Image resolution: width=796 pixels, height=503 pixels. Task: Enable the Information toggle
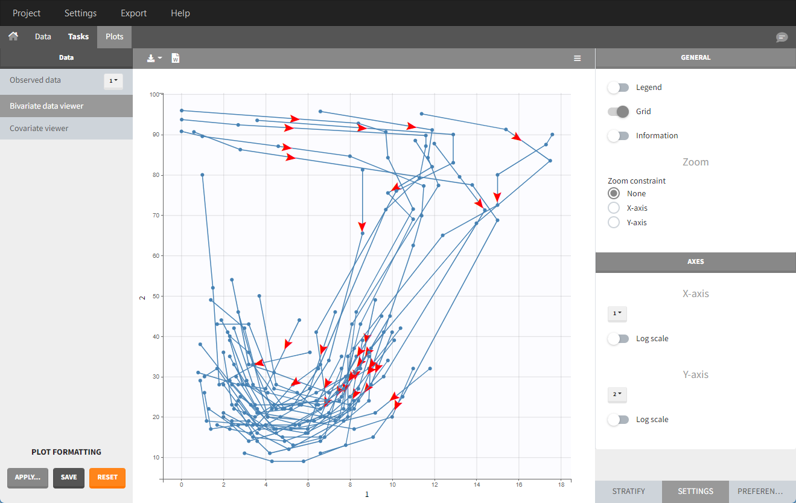tap(618, 136)
